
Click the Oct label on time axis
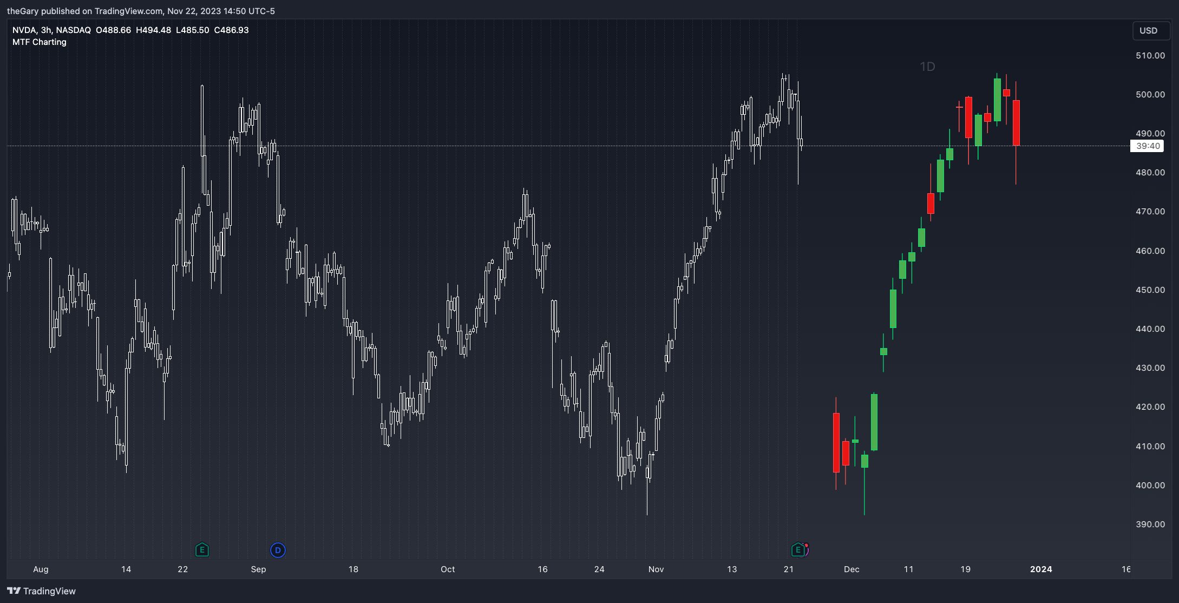pos(448,569)
